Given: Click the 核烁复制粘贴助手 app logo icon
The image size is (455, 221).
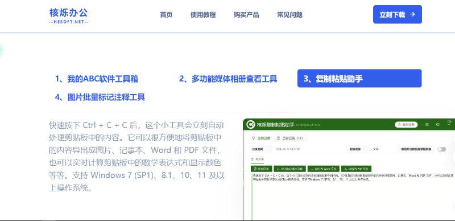Looking at the screenshot, I should click(250, 125).
